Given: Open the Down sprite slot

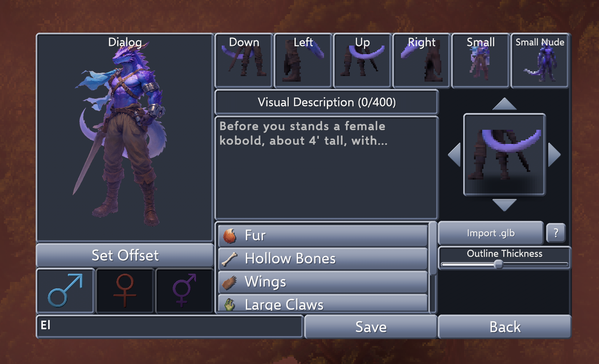Looking at the screenshot, I should (x=244, y=61).
